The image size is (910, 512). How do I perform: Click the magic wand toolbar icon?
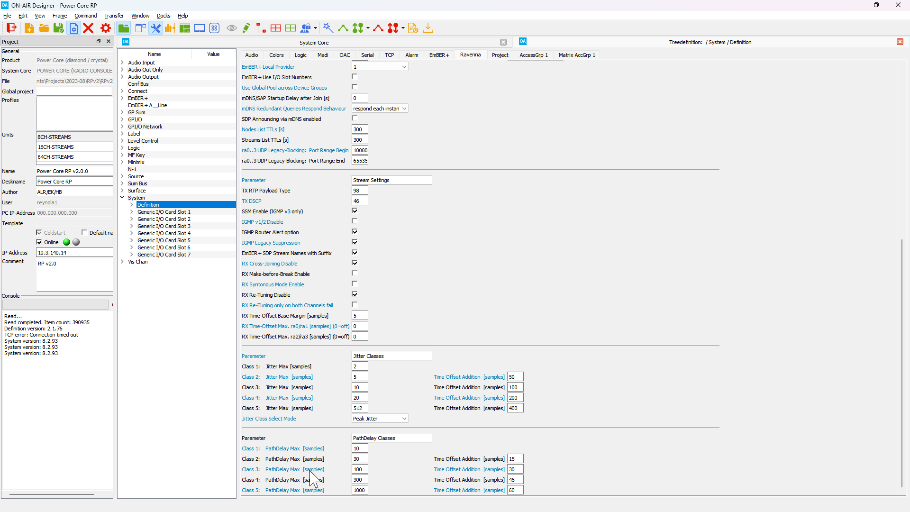[328, 28]
